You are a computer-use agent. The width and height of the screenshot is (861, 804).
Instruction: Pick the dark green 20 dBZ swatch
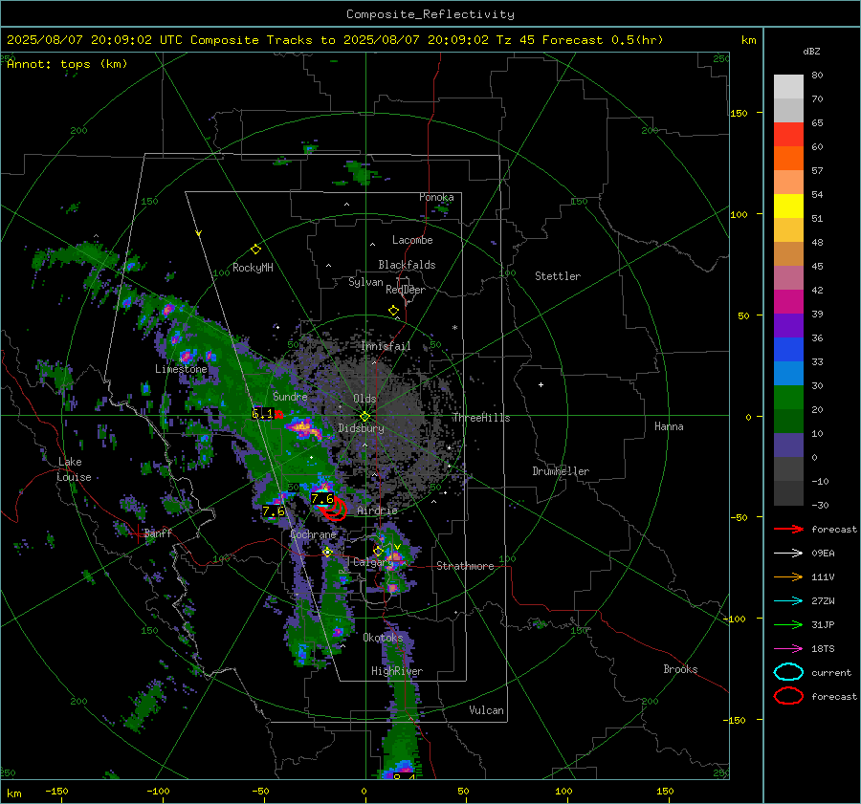[788, 421]
